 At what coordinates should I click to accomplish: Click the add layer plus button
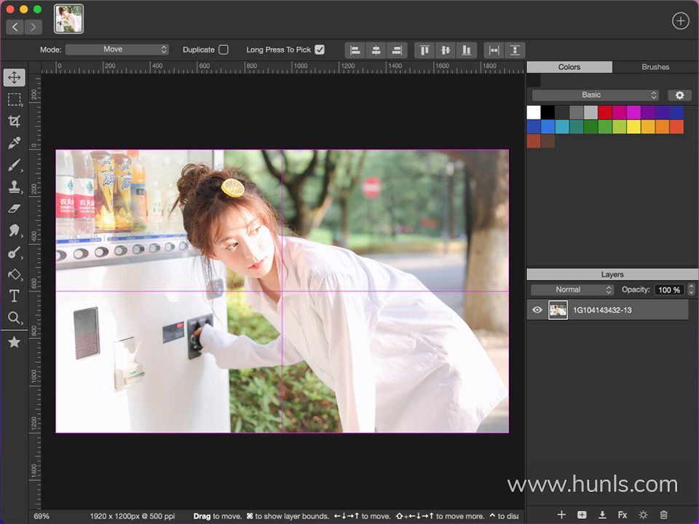[x=561, y=515]
